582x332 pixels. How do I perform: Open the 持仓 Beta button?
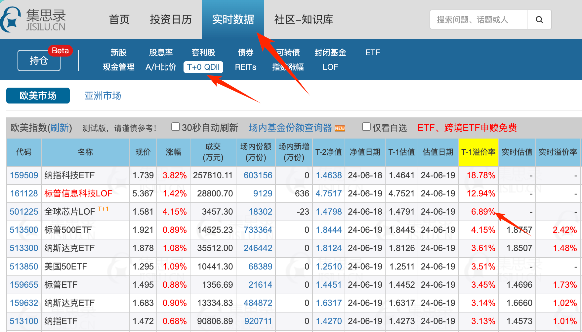pos(39,61)
